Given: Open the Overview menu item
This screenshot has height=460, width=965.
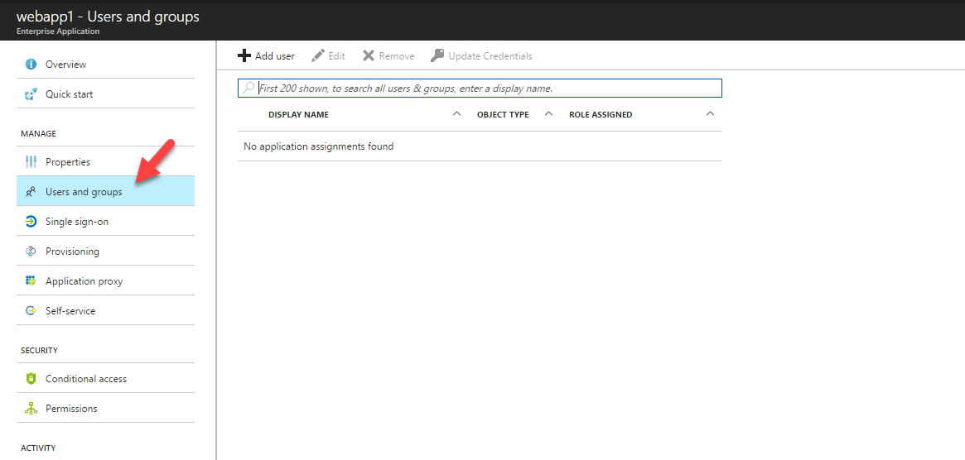Looking at the screenshot, I should point(106,64).
